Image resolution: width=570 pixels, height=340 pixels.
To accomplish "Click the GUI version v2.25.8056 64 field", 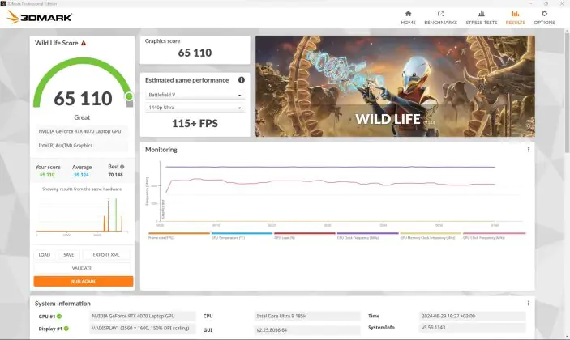I will click(x=307, y=330).
